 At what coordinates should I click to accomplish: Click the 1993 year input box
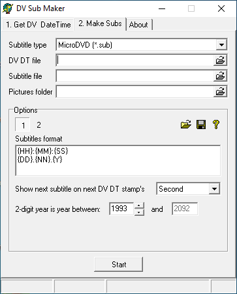(x=121, y=209)
